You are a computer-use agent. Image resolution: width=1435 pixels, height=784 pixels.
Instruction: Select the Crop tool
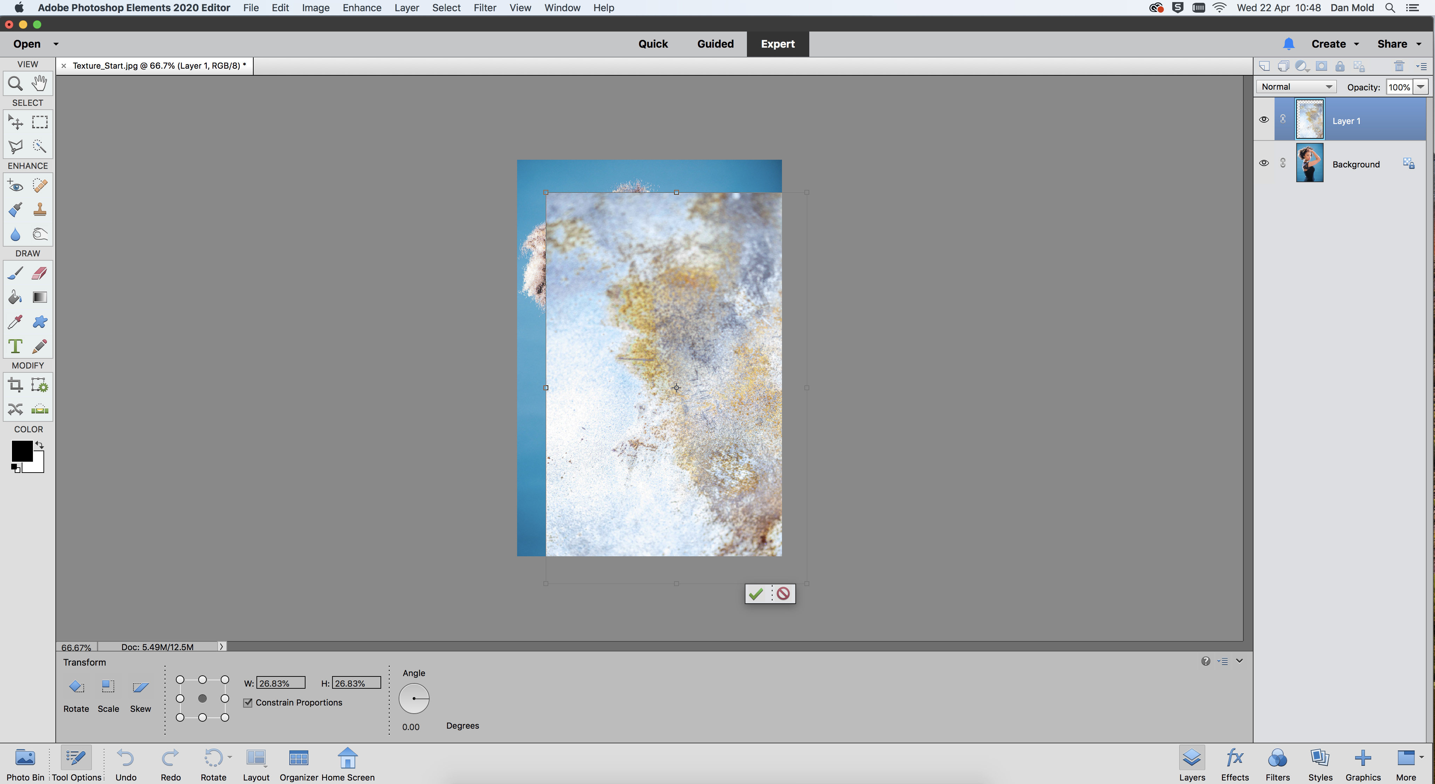click(x=15, y=385)
